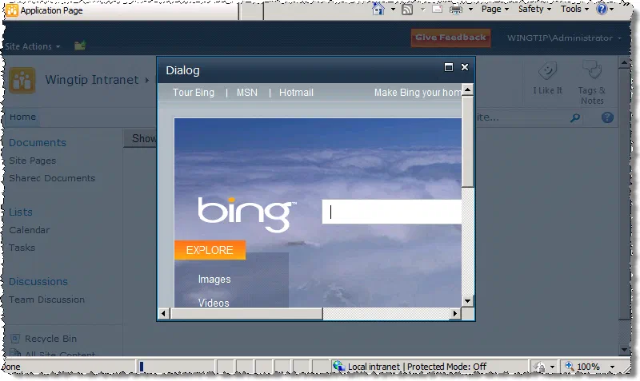This screenshot has height=381, width=640.
Task: Open Images under Explore
Action: 214,279
